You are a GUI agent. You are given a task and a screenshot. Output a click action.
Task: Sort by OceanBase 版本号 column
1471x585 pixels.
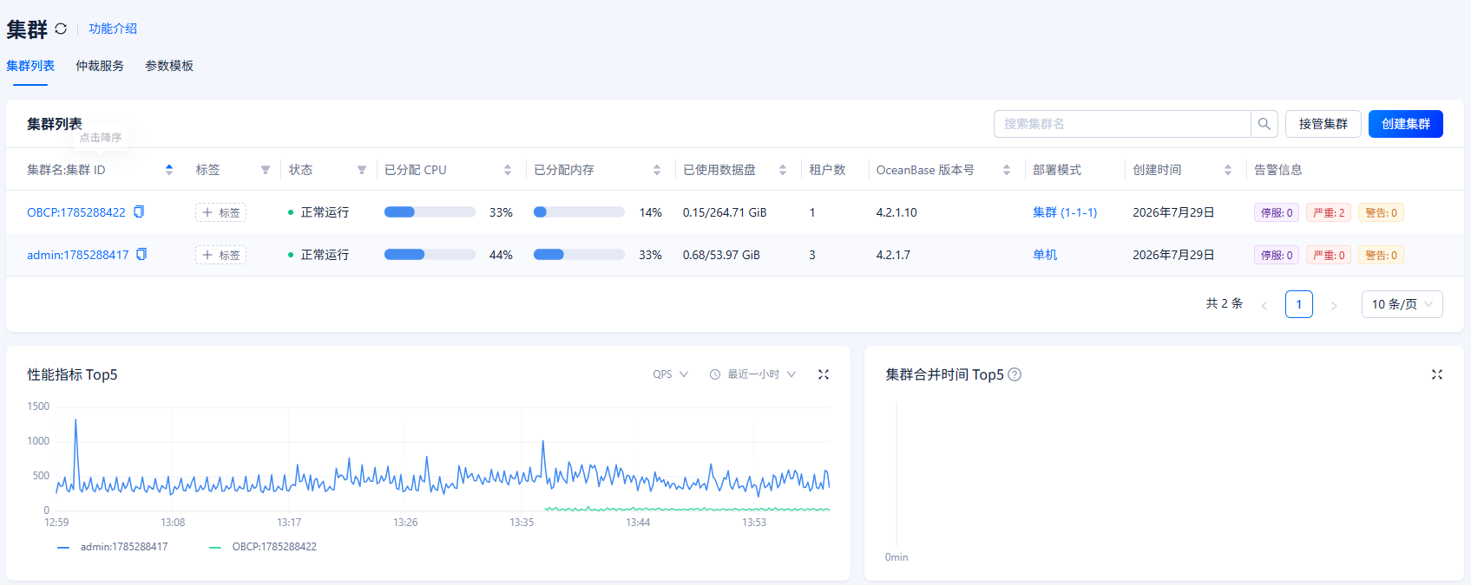pyautogui.click(x=1007, y=170)
